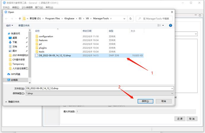Change the view layout icon

click(159, 25)
